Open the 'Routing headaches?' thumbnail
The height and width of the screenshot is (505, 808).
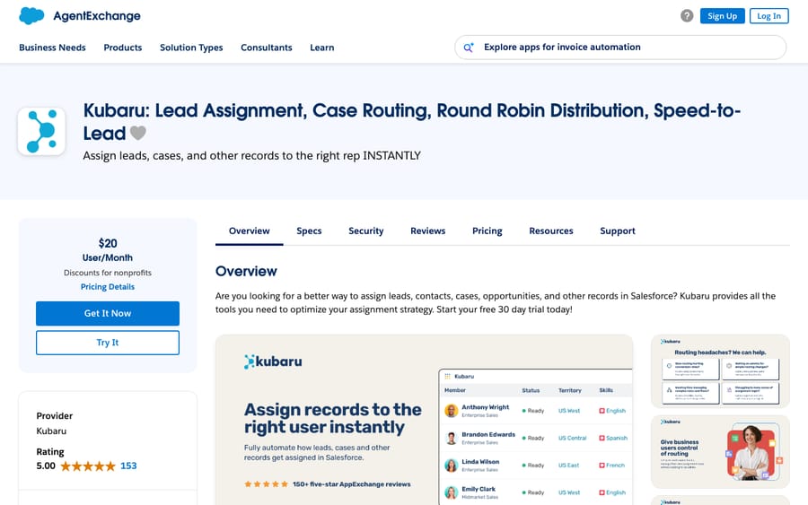point(720,371)
